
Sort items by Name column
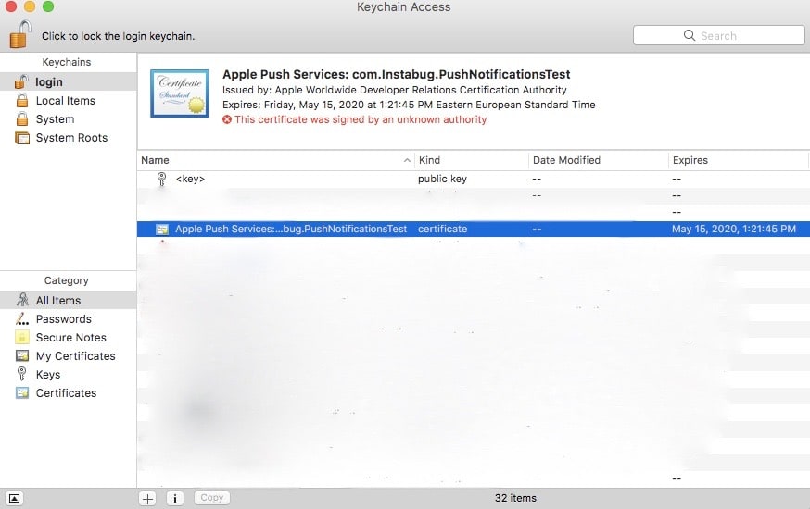[276, 160]
